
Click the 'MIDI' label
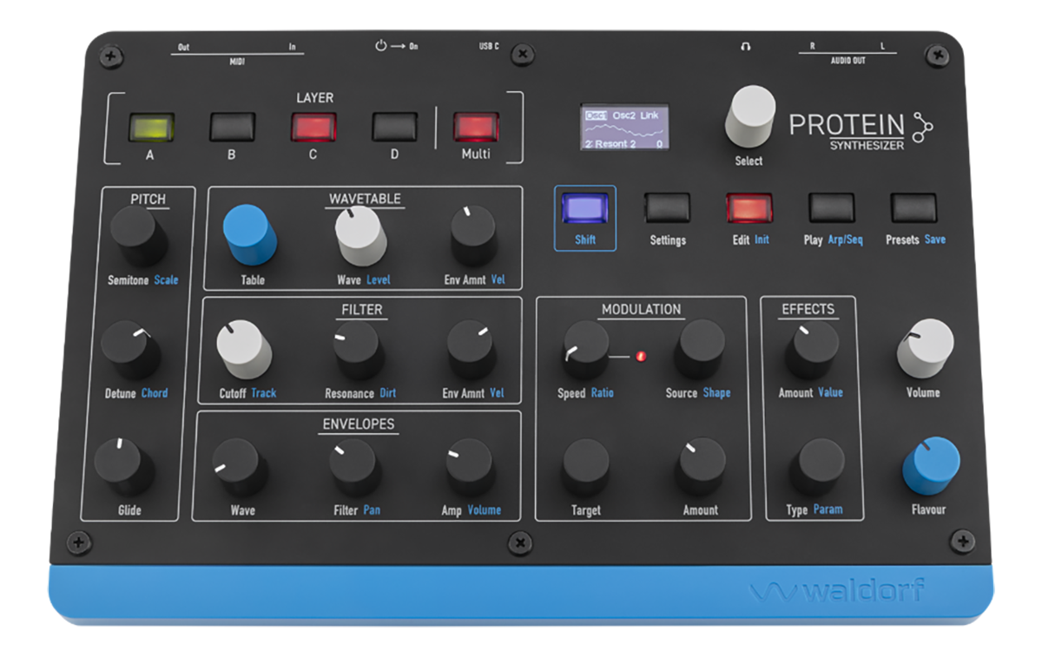tap(237, 62)
